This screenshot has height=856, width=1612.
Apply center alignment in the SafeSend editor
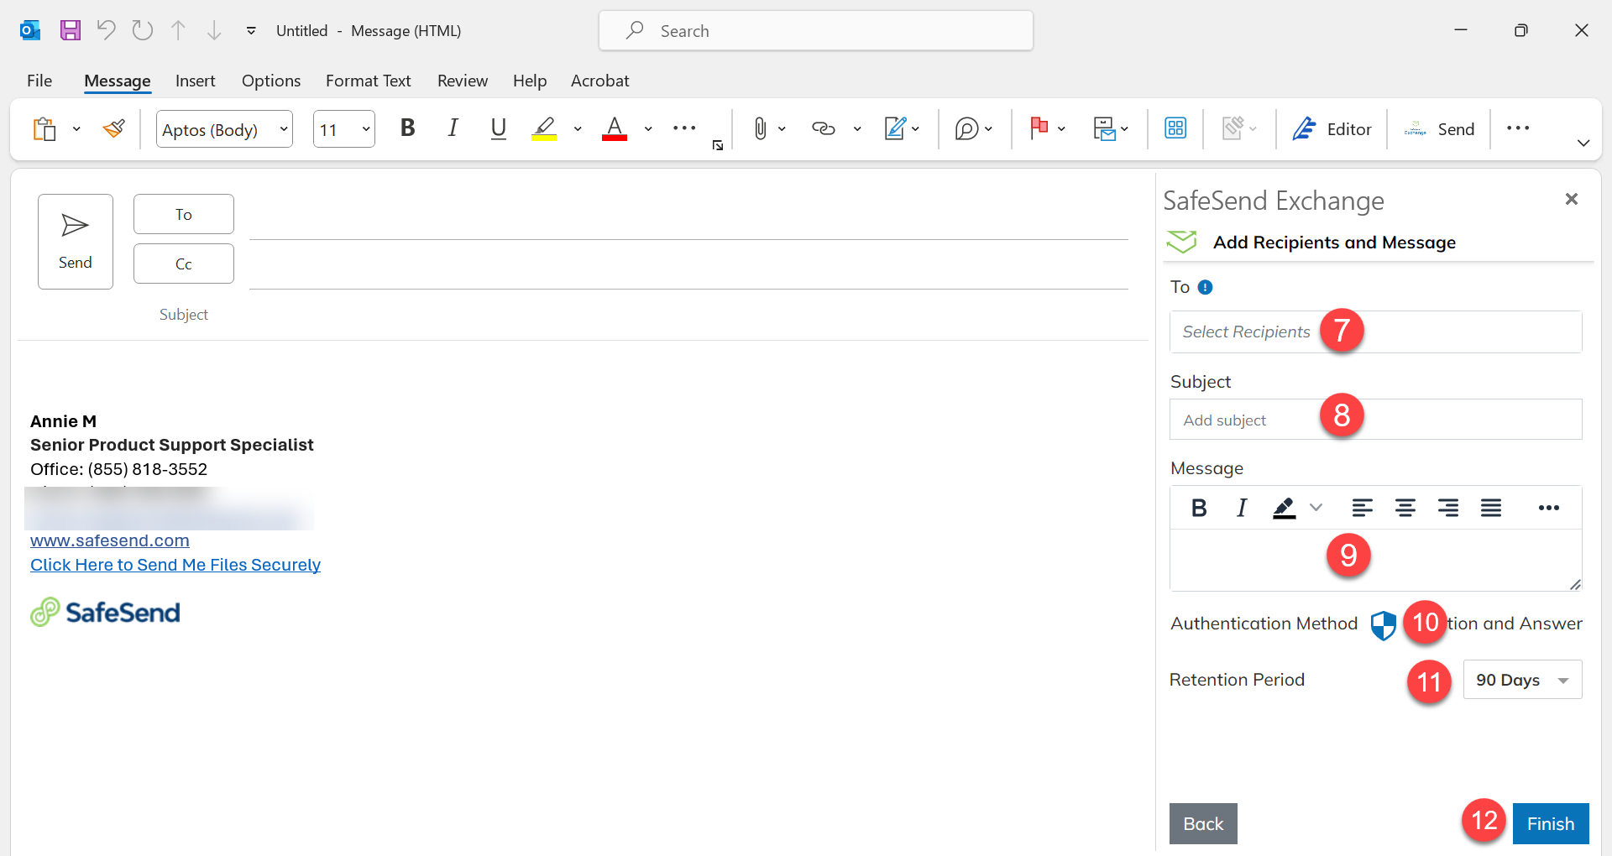click(x=1405, y=507)
